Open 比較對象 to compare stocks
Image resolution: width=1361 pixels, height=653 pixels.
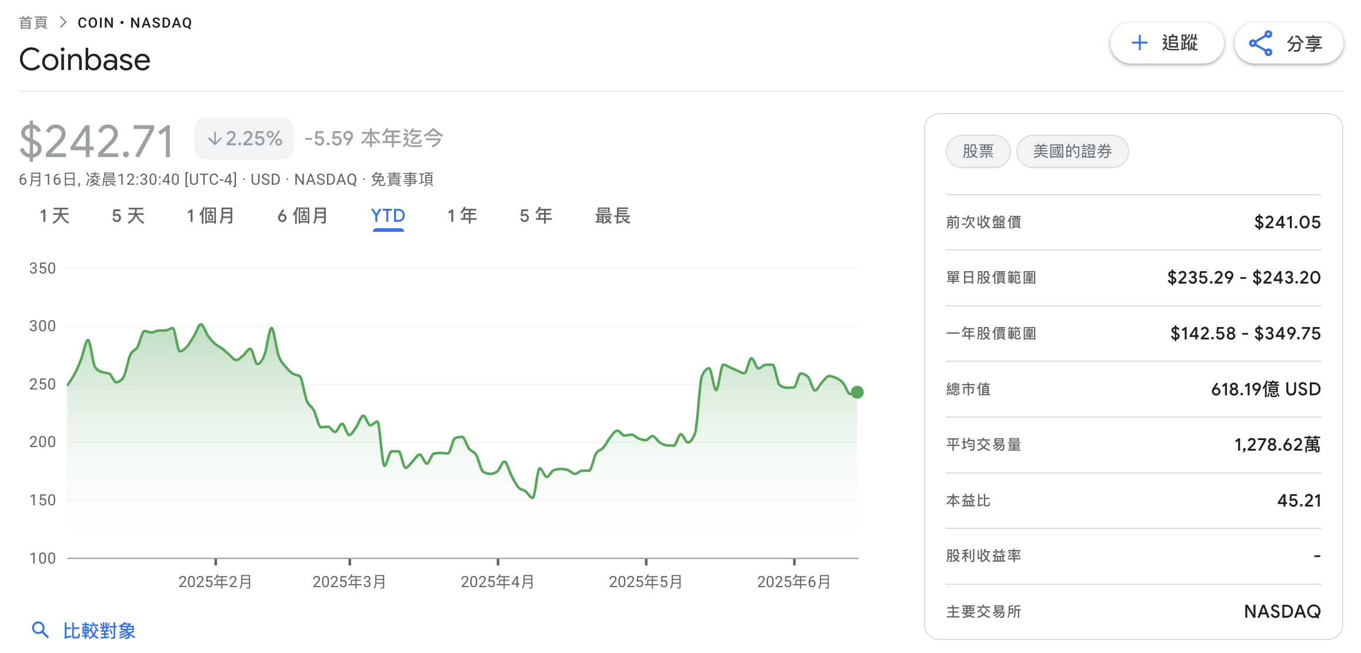[99, 629]
